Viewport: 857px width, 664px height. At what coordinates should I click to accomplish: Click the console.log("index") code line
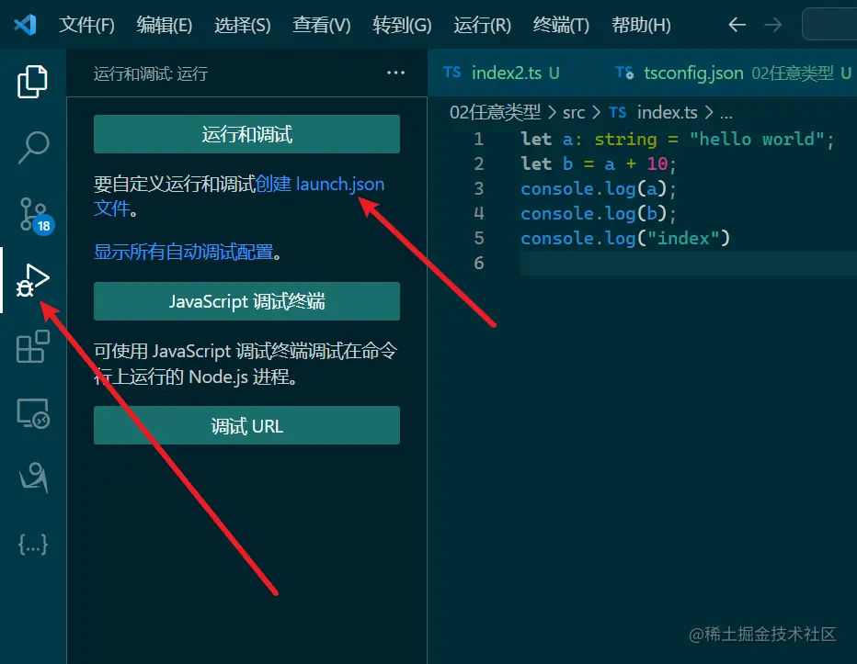click(624, 238)
